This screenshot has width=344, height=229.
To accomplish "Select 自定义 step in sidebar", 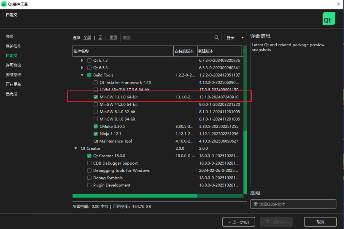I will pos(12,55).
